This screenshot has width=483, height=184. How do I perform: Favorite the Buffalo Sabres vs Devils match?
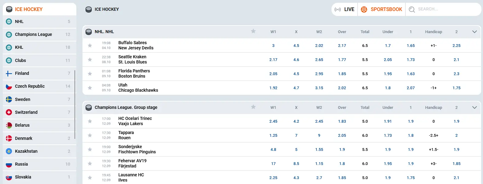[x=90, y=45]
